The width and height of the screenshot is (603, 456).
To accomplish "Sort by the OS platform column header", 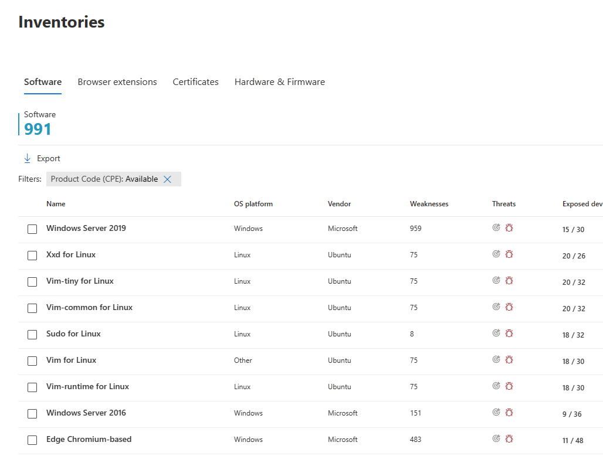I will coord(253,204).
